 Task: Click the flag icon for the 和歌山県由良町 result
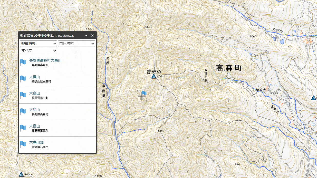(x=23, y=79)
